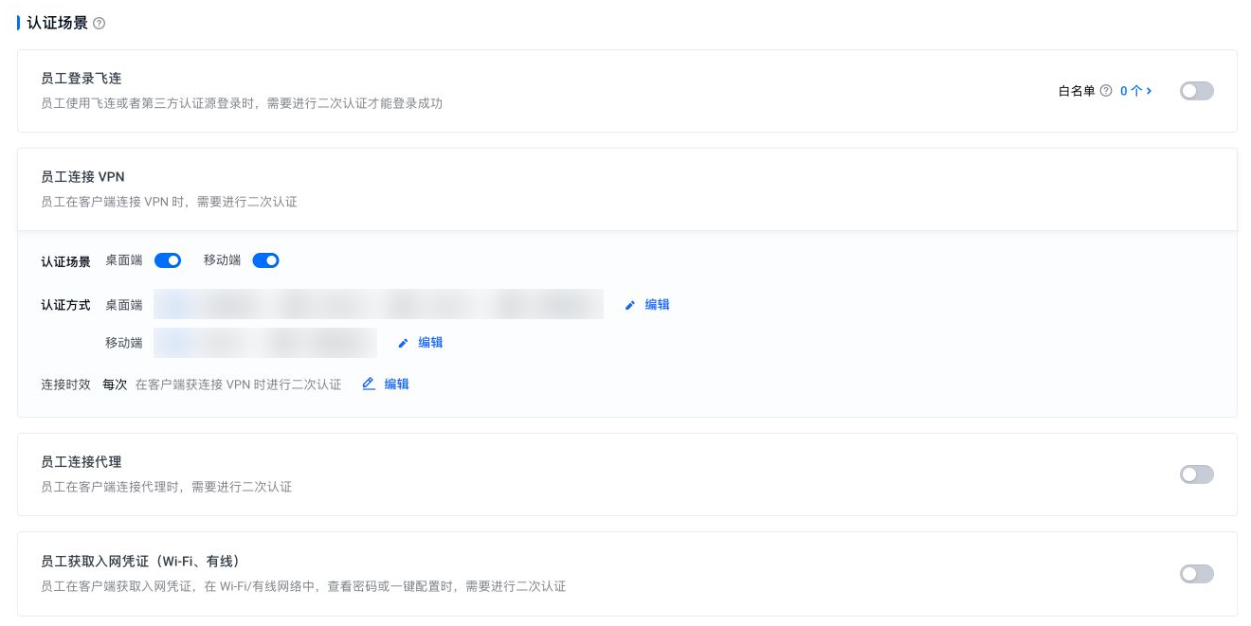Edit the 移动端 认证方式
The image size is (1251, 626).
(x=420, y=343)
